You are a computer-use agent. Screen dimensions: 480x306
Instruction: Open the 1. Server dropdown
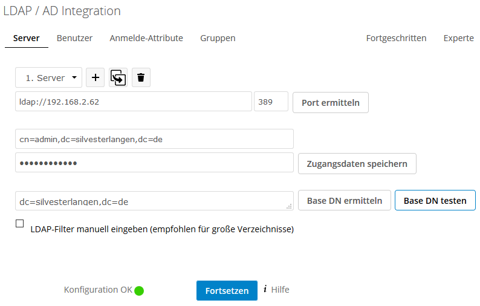tap(49, 77)
